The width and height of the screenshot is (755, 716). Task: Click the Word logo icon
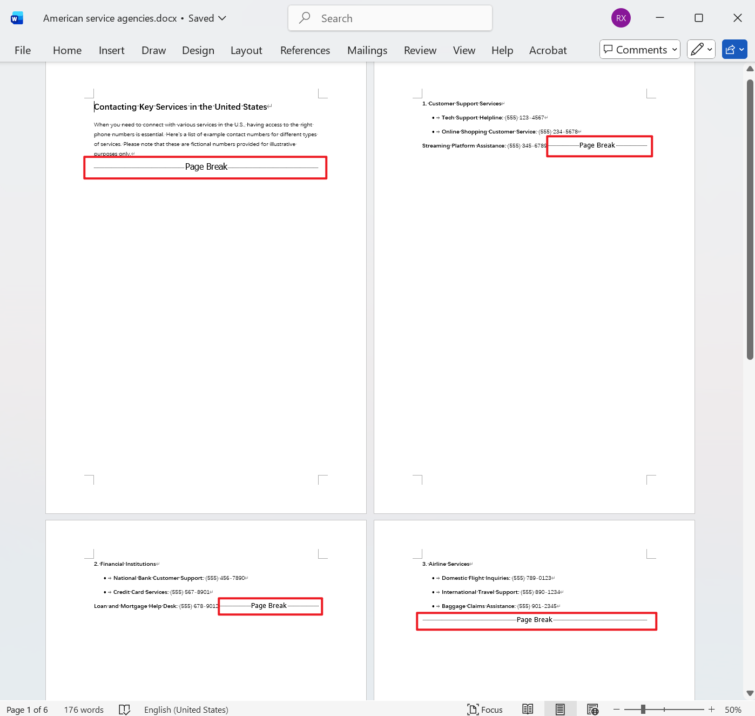(17, 17)
